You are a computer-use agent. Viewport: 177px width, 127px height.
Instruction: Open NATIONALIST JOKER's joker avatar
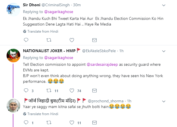click(x=13, y=56)
